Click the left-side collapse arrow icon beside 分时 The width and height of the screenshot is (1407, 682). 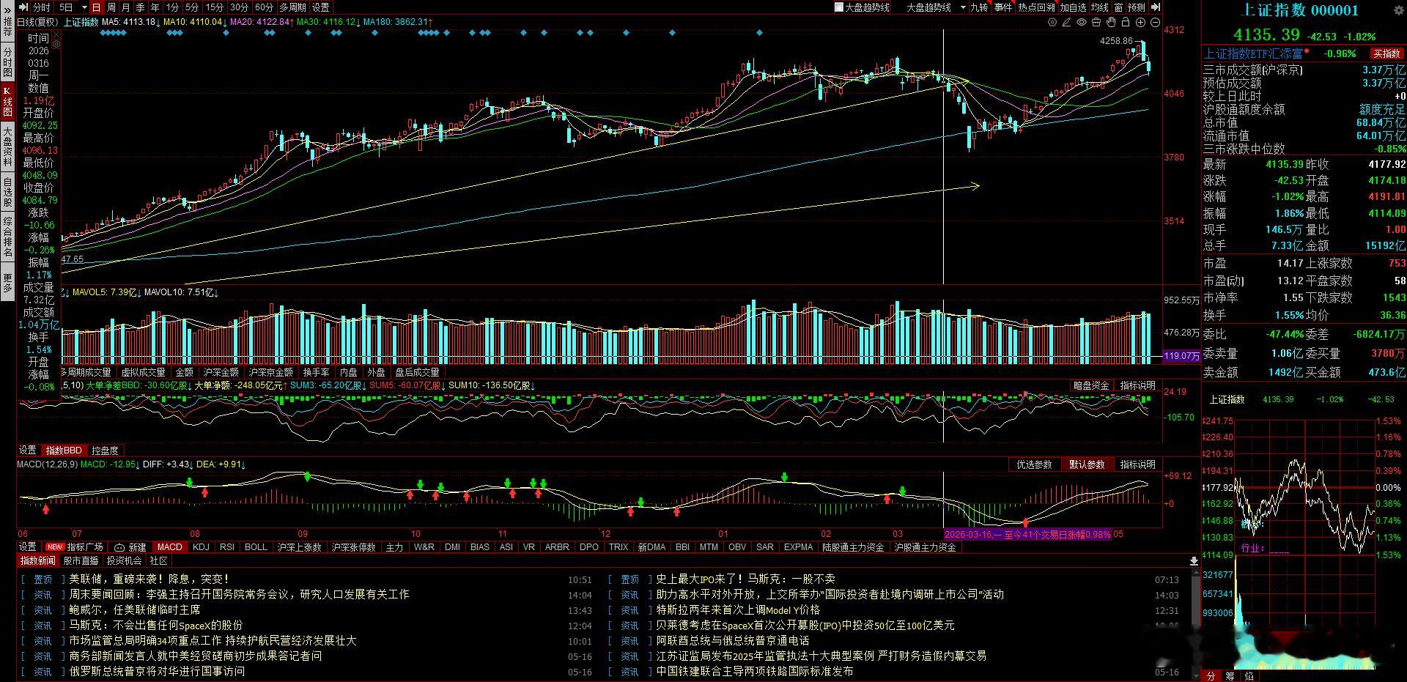[x=24, y=7]
